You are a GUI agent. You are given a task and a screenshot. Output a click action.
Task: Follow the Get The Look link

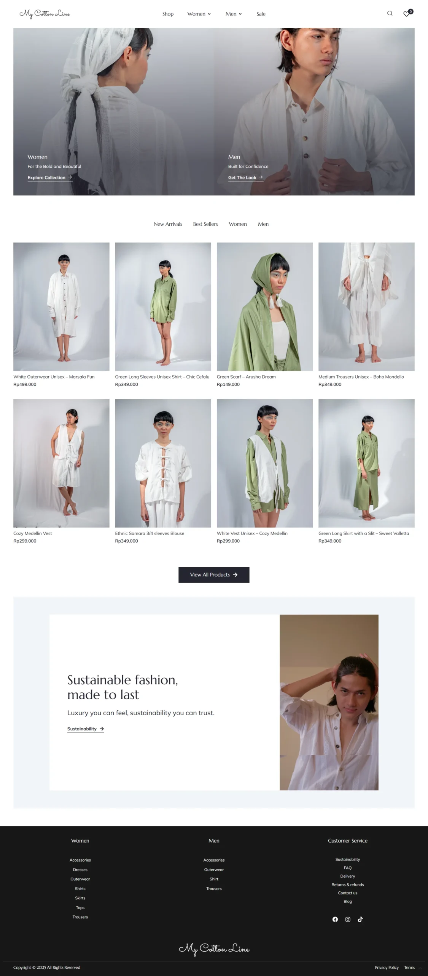tap(245, 178)
